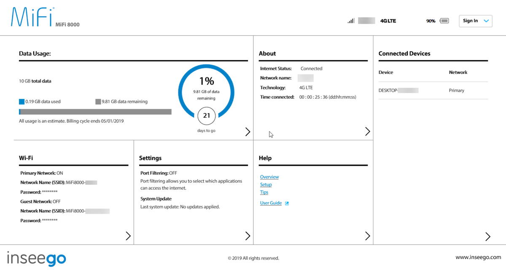Expand the Connected Devices panel arrow
This screenshot has width=506, height=270.
(488, 236)
